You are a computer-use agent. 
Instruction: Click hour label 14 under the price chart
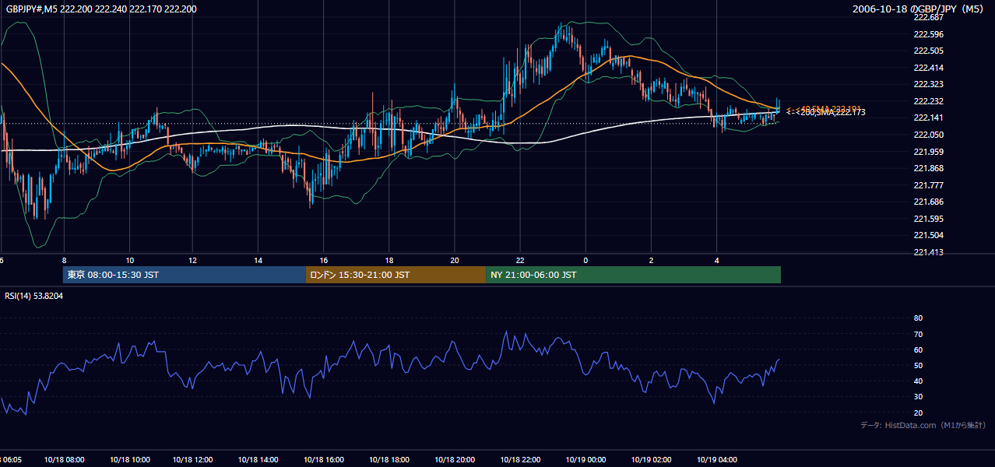(258, 261)
